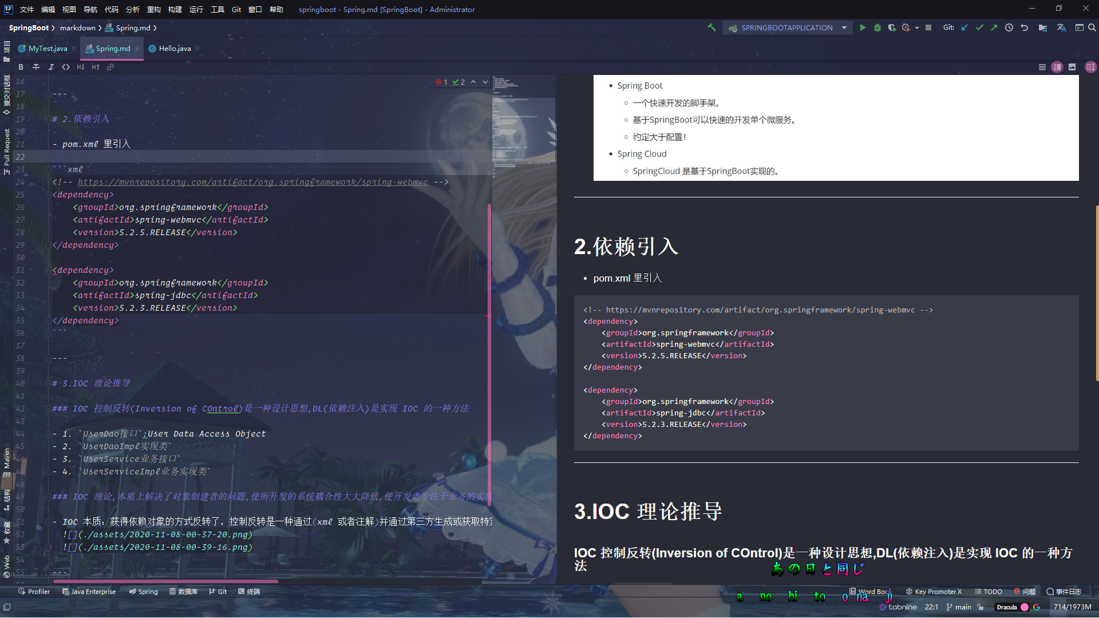Open the Maven side panel

[7, 463]
